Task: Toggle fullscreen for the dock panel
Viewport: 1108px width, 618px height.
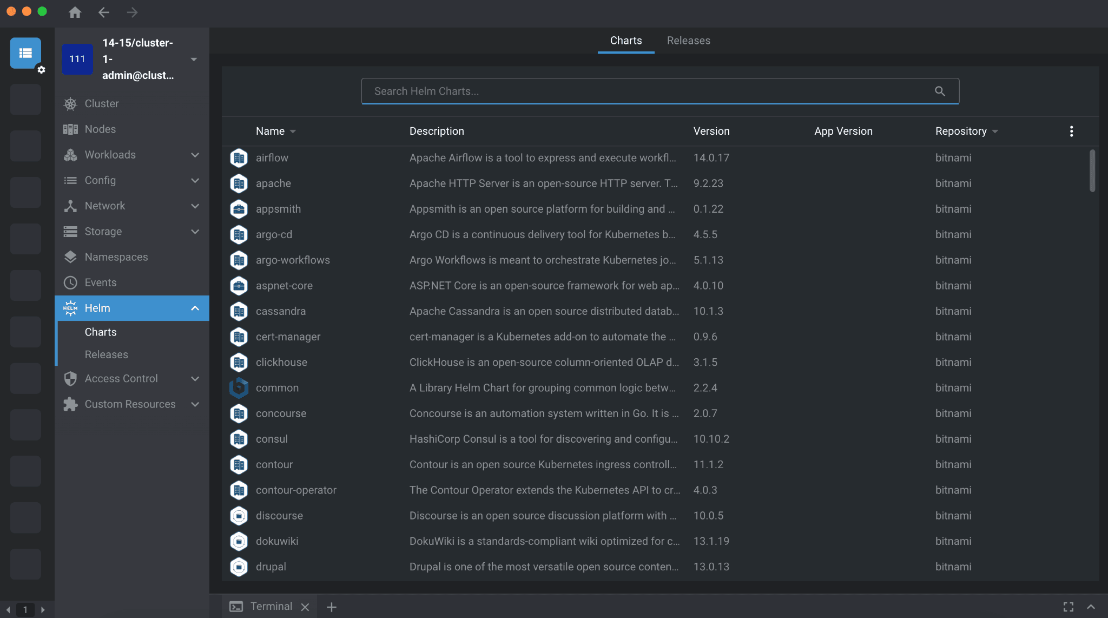Action: [x=1069, y=607]
